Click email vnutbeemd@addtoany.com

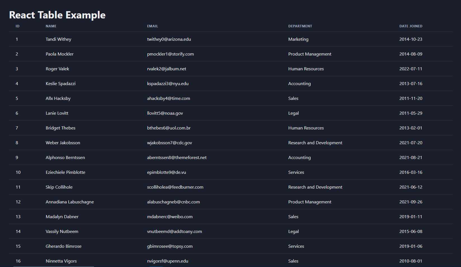tap(174, 232)
